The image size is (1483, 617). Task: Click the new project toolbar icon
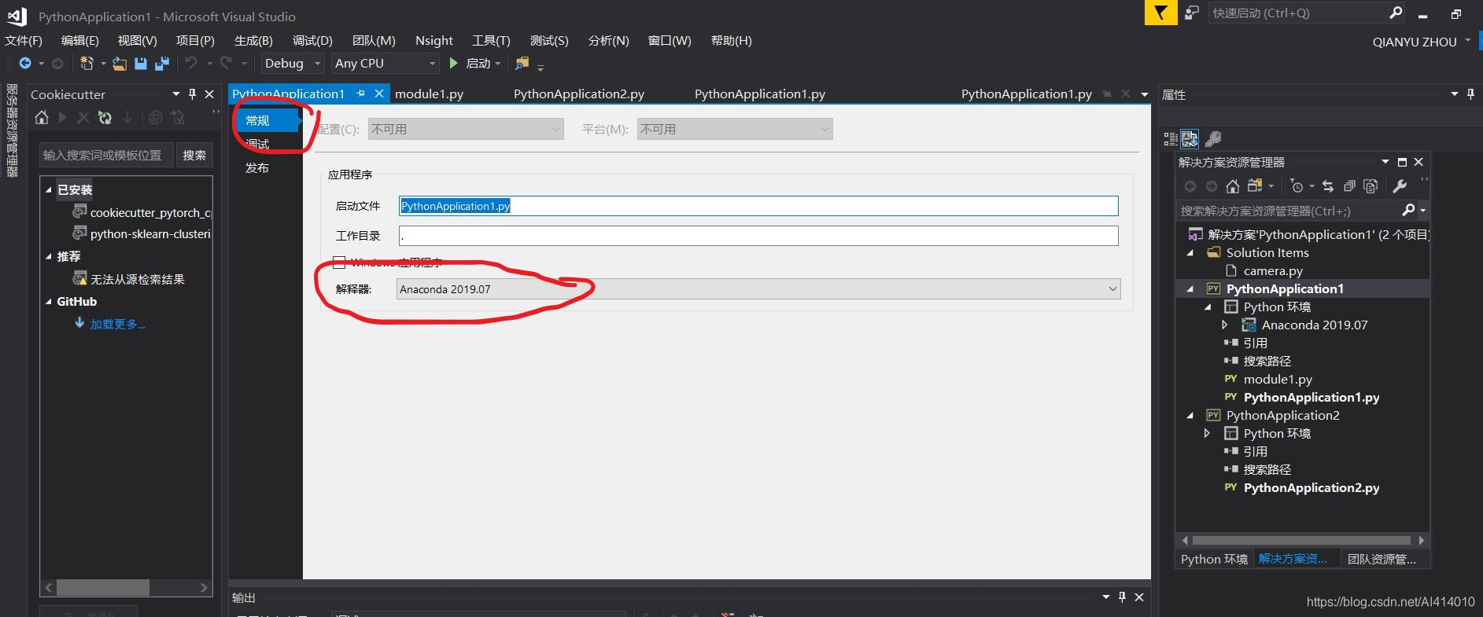point(87,64)
